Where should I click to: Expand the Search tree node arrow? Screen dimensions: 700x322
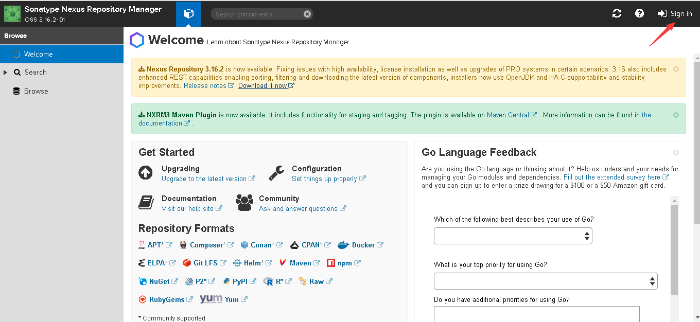point(6,73)
